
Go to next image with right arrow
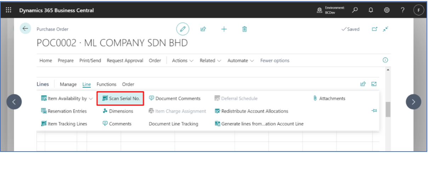tap(413, 102)
